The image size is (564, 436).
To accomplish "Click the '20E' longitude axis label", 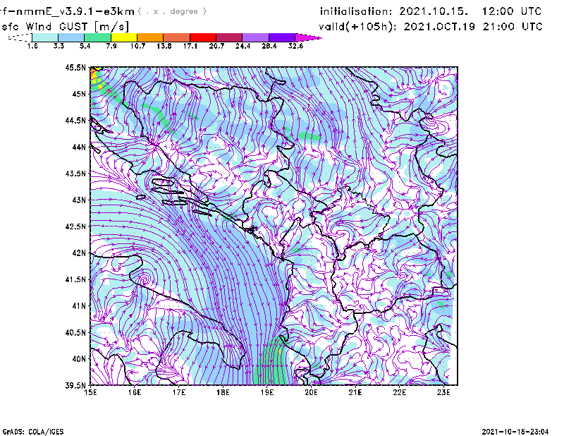I will pos(311,392).
